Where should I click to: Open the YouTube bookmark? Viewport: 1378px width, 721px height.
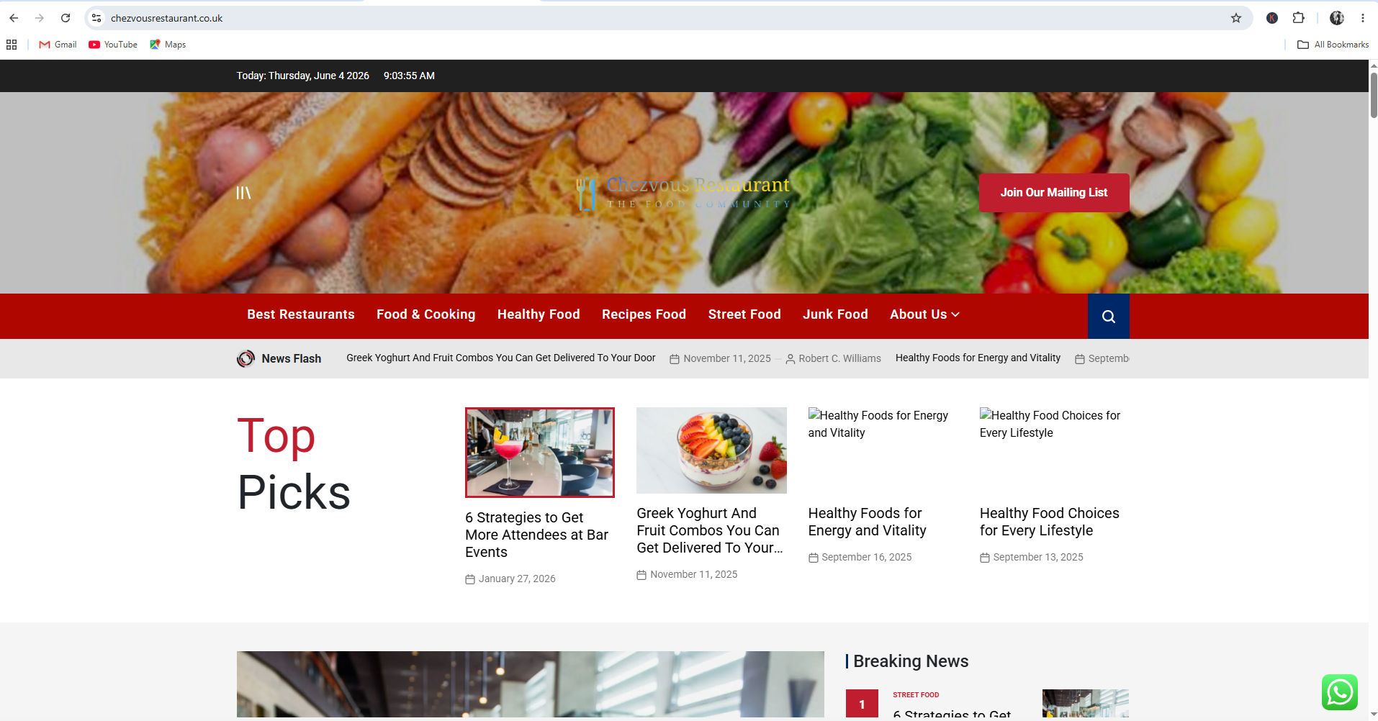(113, 45)
